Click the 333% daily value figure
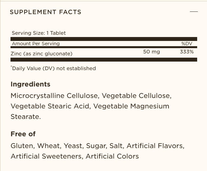Screen dimensions: 207x171 187,52
